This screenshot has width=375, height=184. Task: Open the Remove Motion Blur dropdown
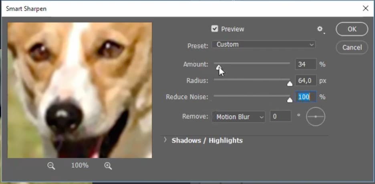pos(240,117)
